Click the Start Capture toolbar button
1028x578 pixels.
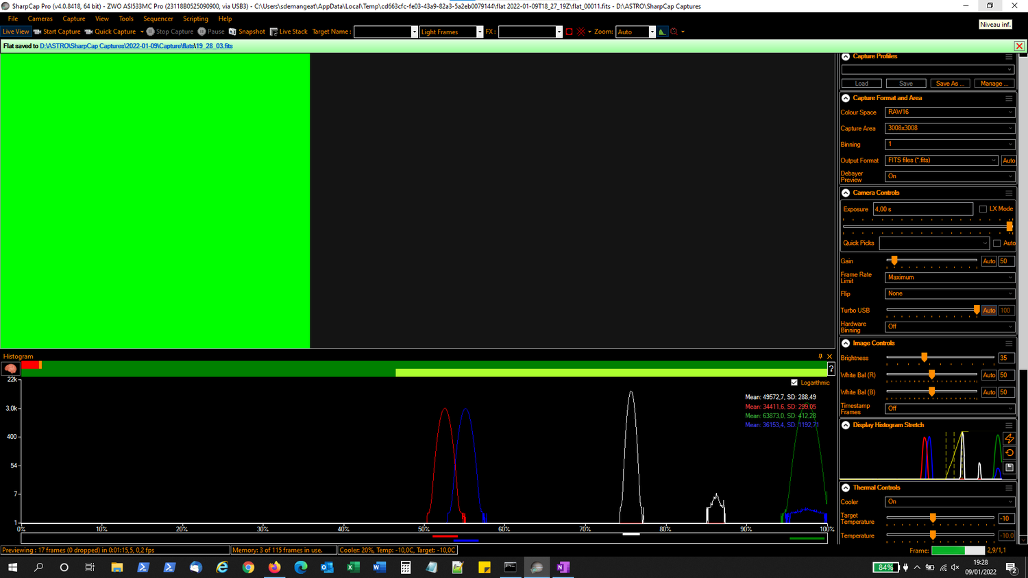click(x=57, y=32)
